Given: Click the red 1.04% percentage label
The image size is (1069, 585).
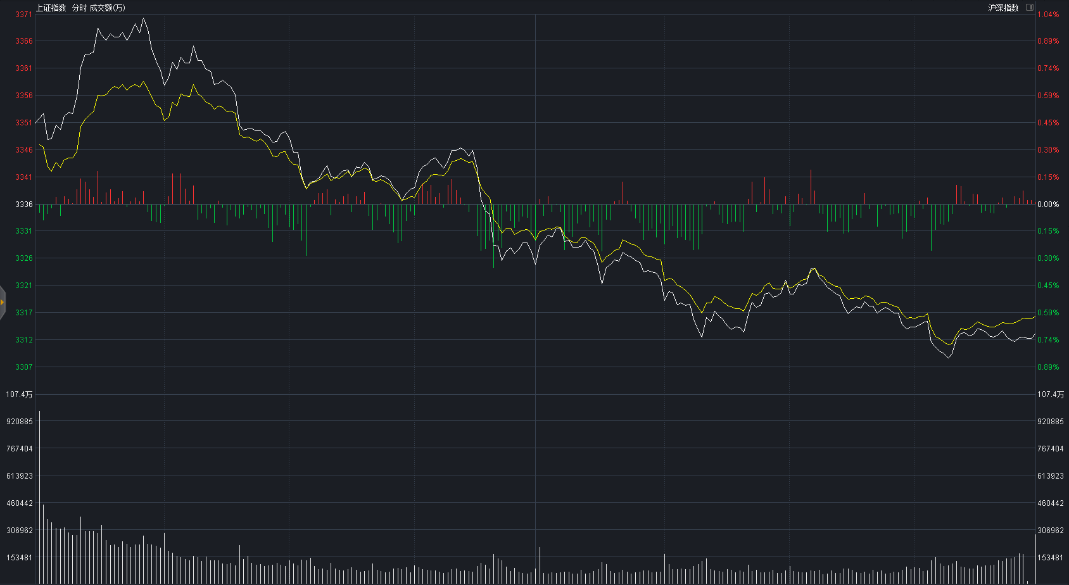Looking at the screenshot, I should (1048, 14).
